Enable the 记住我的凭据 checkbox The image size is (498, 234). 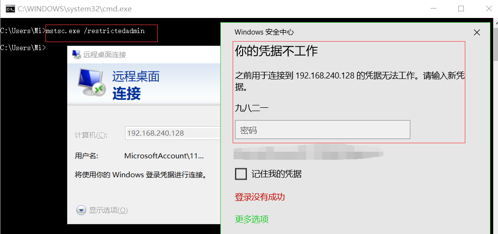(241, 174)
